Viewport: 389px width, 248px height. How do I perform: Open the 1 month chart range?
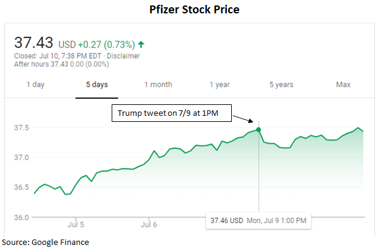click(x=158, y=84)
